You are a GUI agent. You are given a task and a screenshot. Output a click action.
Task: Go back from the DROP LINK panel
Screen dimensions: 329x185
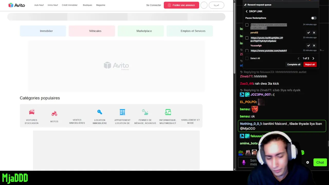pos(246,11)
